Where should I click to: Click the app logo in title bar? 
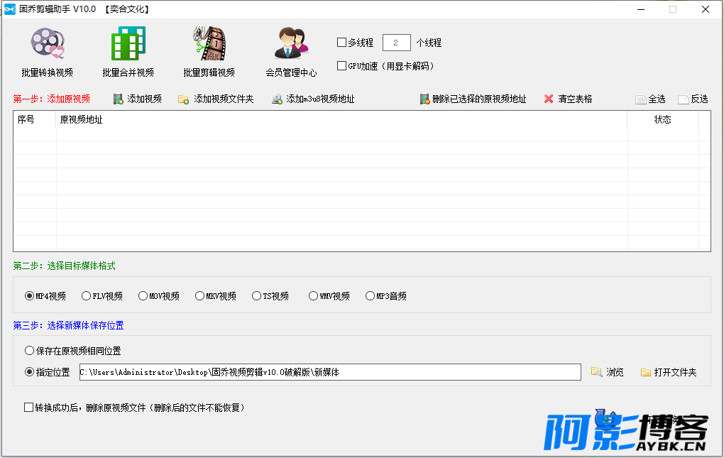click(10, 9)
